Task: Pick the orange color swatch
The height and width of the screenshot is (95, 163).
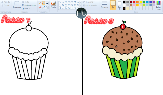Action: click(138, 2)
